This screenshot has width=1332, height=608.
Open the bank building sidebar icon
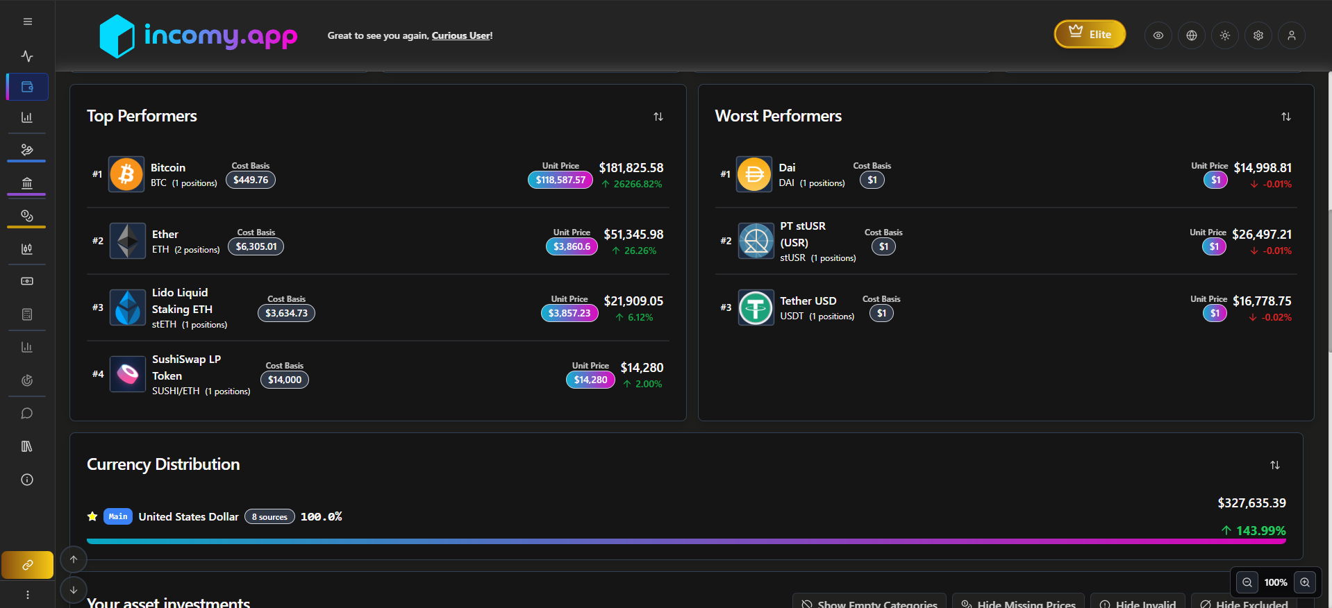[x=27, y=183]
